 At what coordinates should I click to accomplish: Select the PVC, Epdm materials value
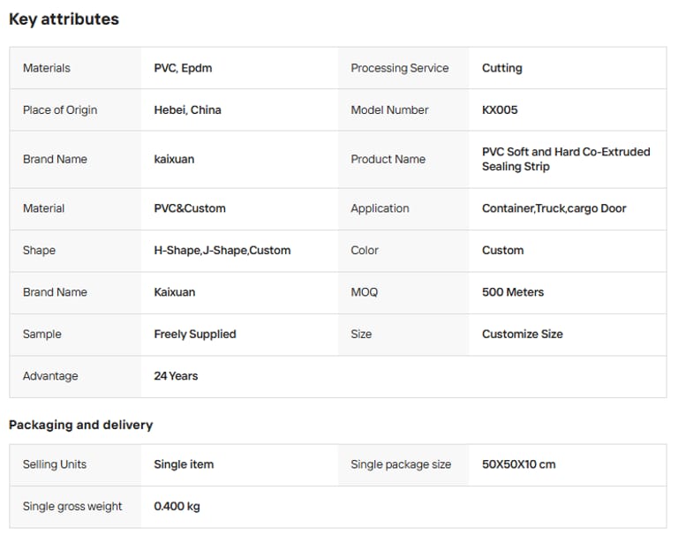[183, 68]
